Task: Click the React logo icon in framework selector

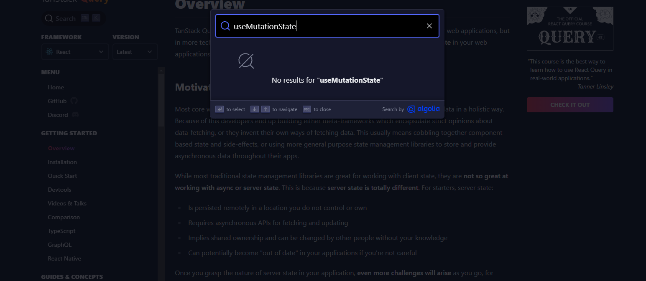Action: (49, 52)
